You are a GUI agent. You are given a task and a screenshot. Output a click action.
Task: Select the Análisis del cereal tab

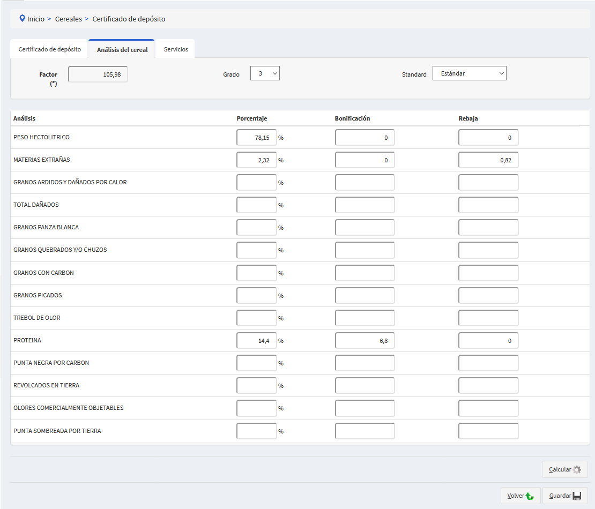122,50
